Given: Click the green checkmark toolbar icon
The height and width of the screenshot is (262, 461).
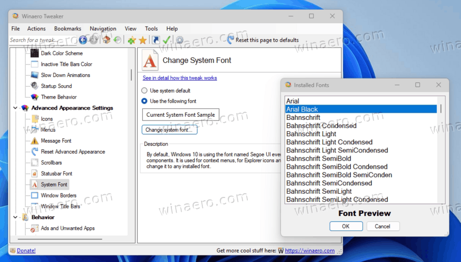Looking at the screenshot, I should pyautogui.click(x=167, y=40).
